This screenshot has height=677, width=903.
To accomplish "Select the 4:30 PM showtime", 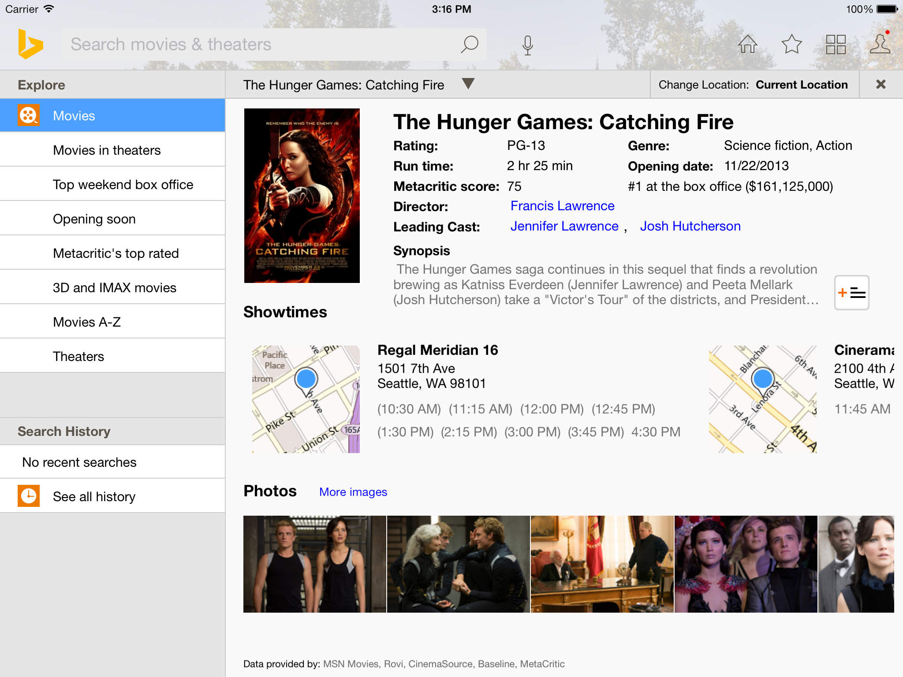I will click(656, 432).
